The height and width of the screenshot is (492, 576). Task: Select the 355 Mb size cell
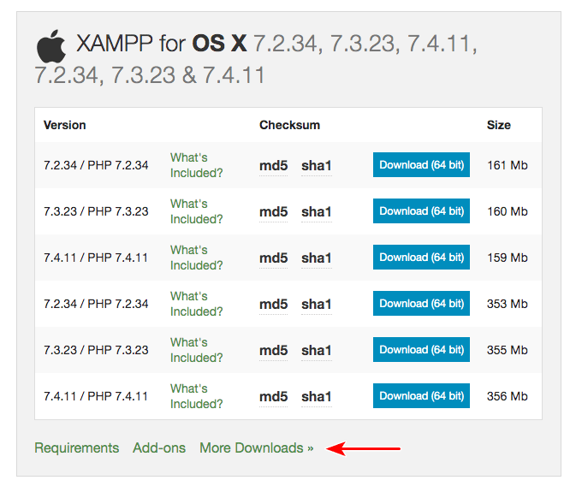[508, 350]
